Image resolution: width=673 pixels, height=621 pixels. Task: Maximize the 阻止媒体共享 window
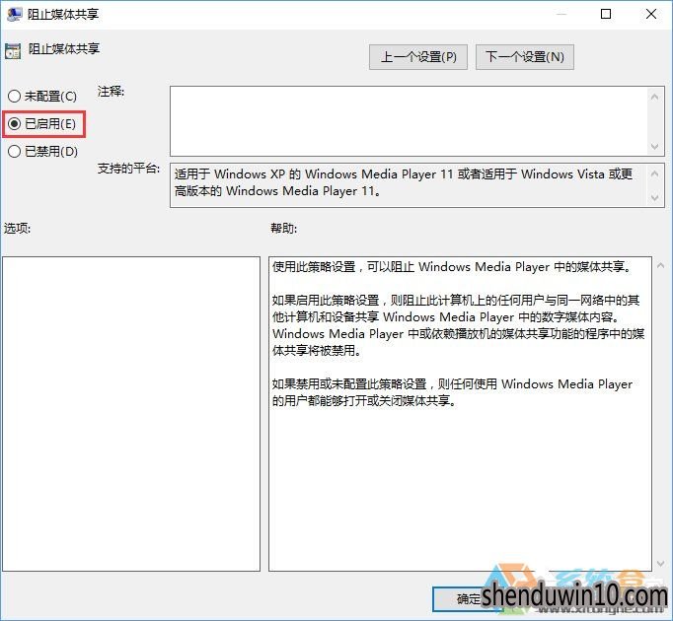coord(606,14)
